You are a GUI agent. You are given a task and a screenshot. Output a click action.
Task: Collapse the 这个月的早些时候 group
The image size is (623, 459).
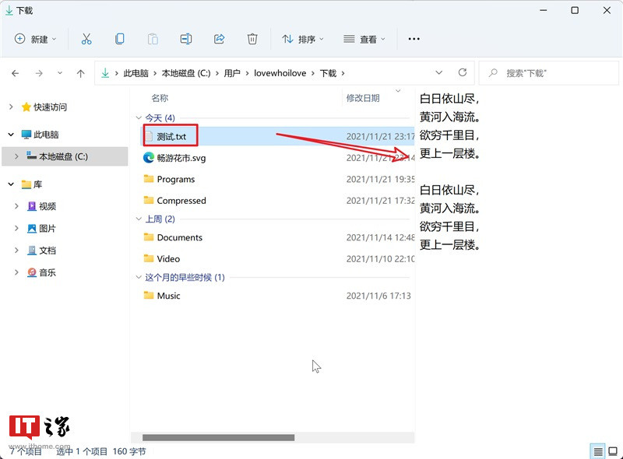point(139,277)
